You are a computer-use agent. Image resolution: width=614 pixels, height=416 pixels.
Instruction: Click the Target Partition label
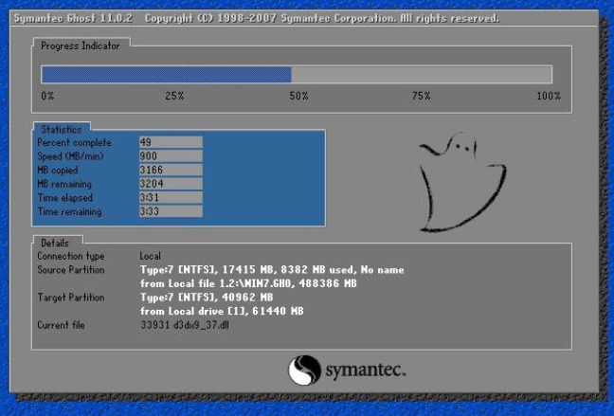[71, 298]
